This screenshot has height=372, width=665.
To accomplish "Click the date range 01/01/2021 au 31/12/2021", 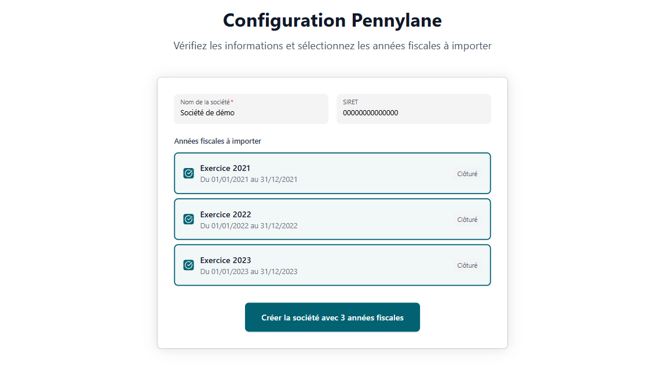I will pyautogui.click(x=249, y=180).
